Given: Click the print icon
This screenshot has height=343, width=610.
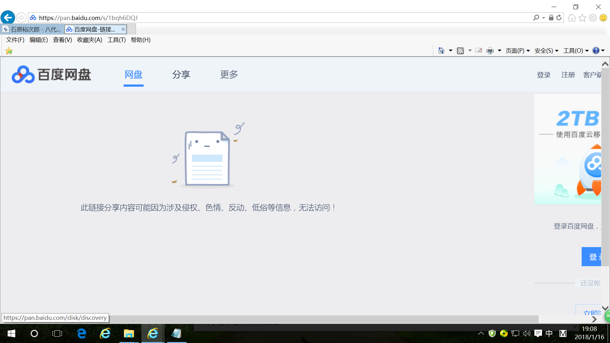Looking at the screenshot, I should (x=490, y=51).
